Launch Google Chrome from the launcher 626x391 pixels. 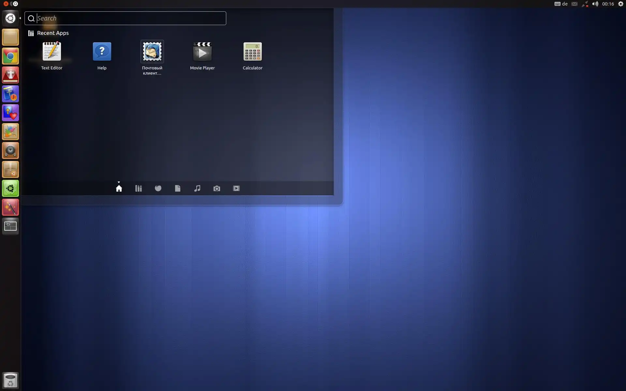point(10,56)
